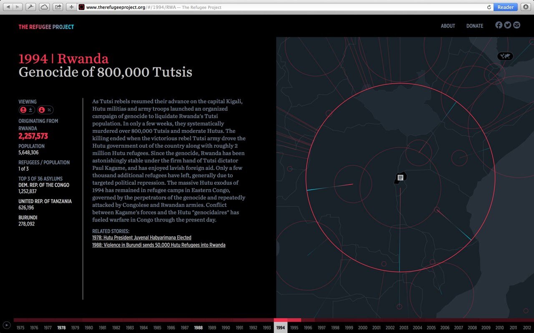Enable Safari Reader view

pyautogui.click(x=506, y=7)
